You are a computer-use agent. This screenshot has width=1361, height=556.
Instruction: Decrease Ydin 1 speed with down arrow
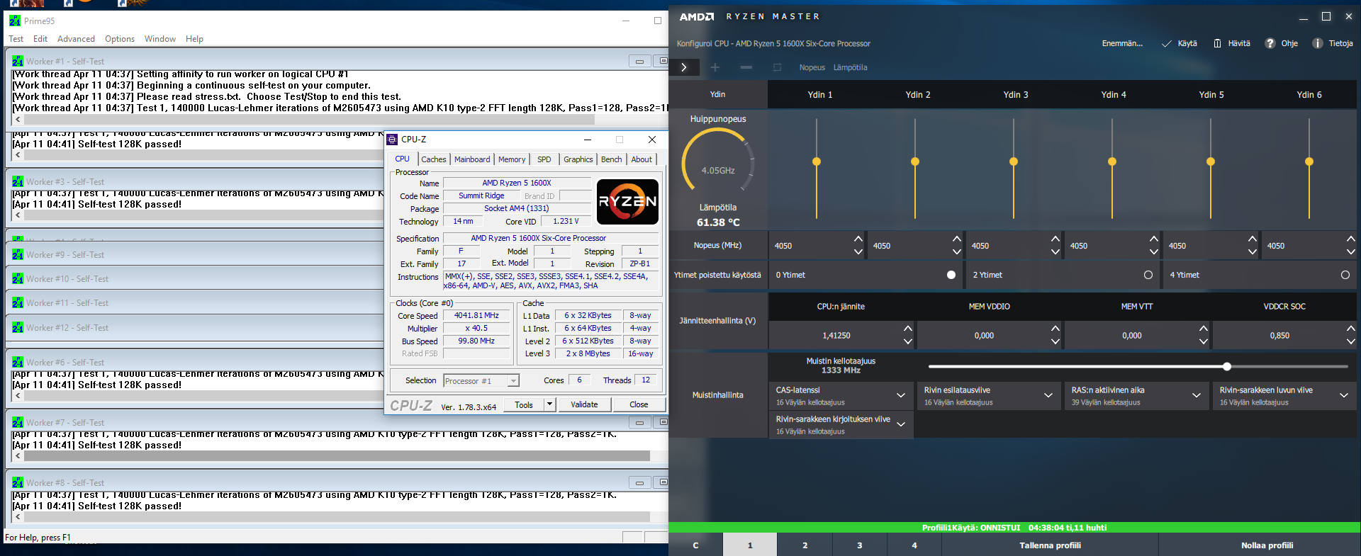[858, 252]
